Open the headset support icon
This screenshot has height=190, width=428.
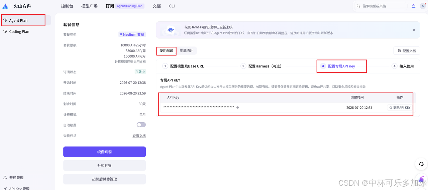(x=421, y=164)
